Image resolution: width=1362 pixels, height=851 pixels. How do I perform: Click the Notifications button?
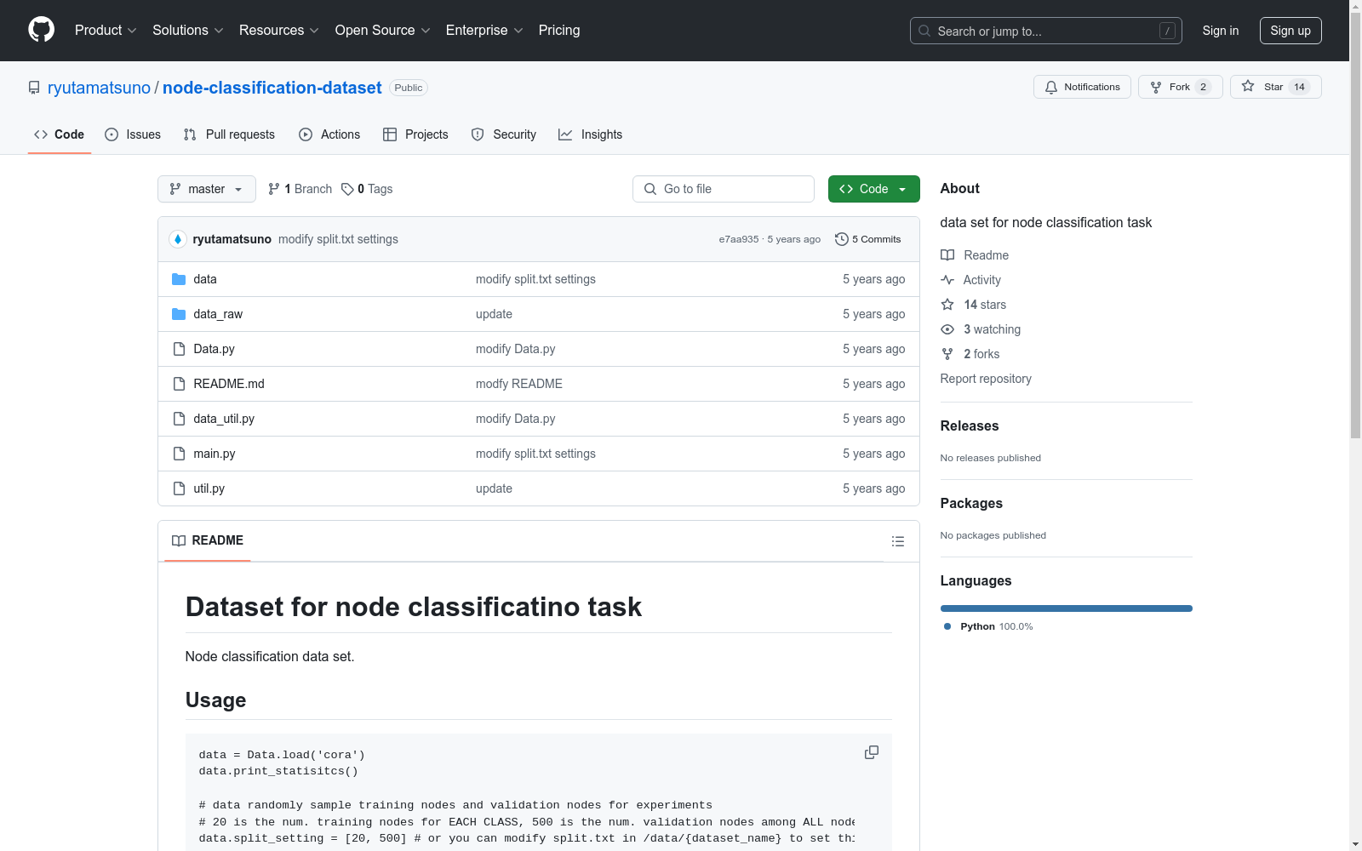1082,87
